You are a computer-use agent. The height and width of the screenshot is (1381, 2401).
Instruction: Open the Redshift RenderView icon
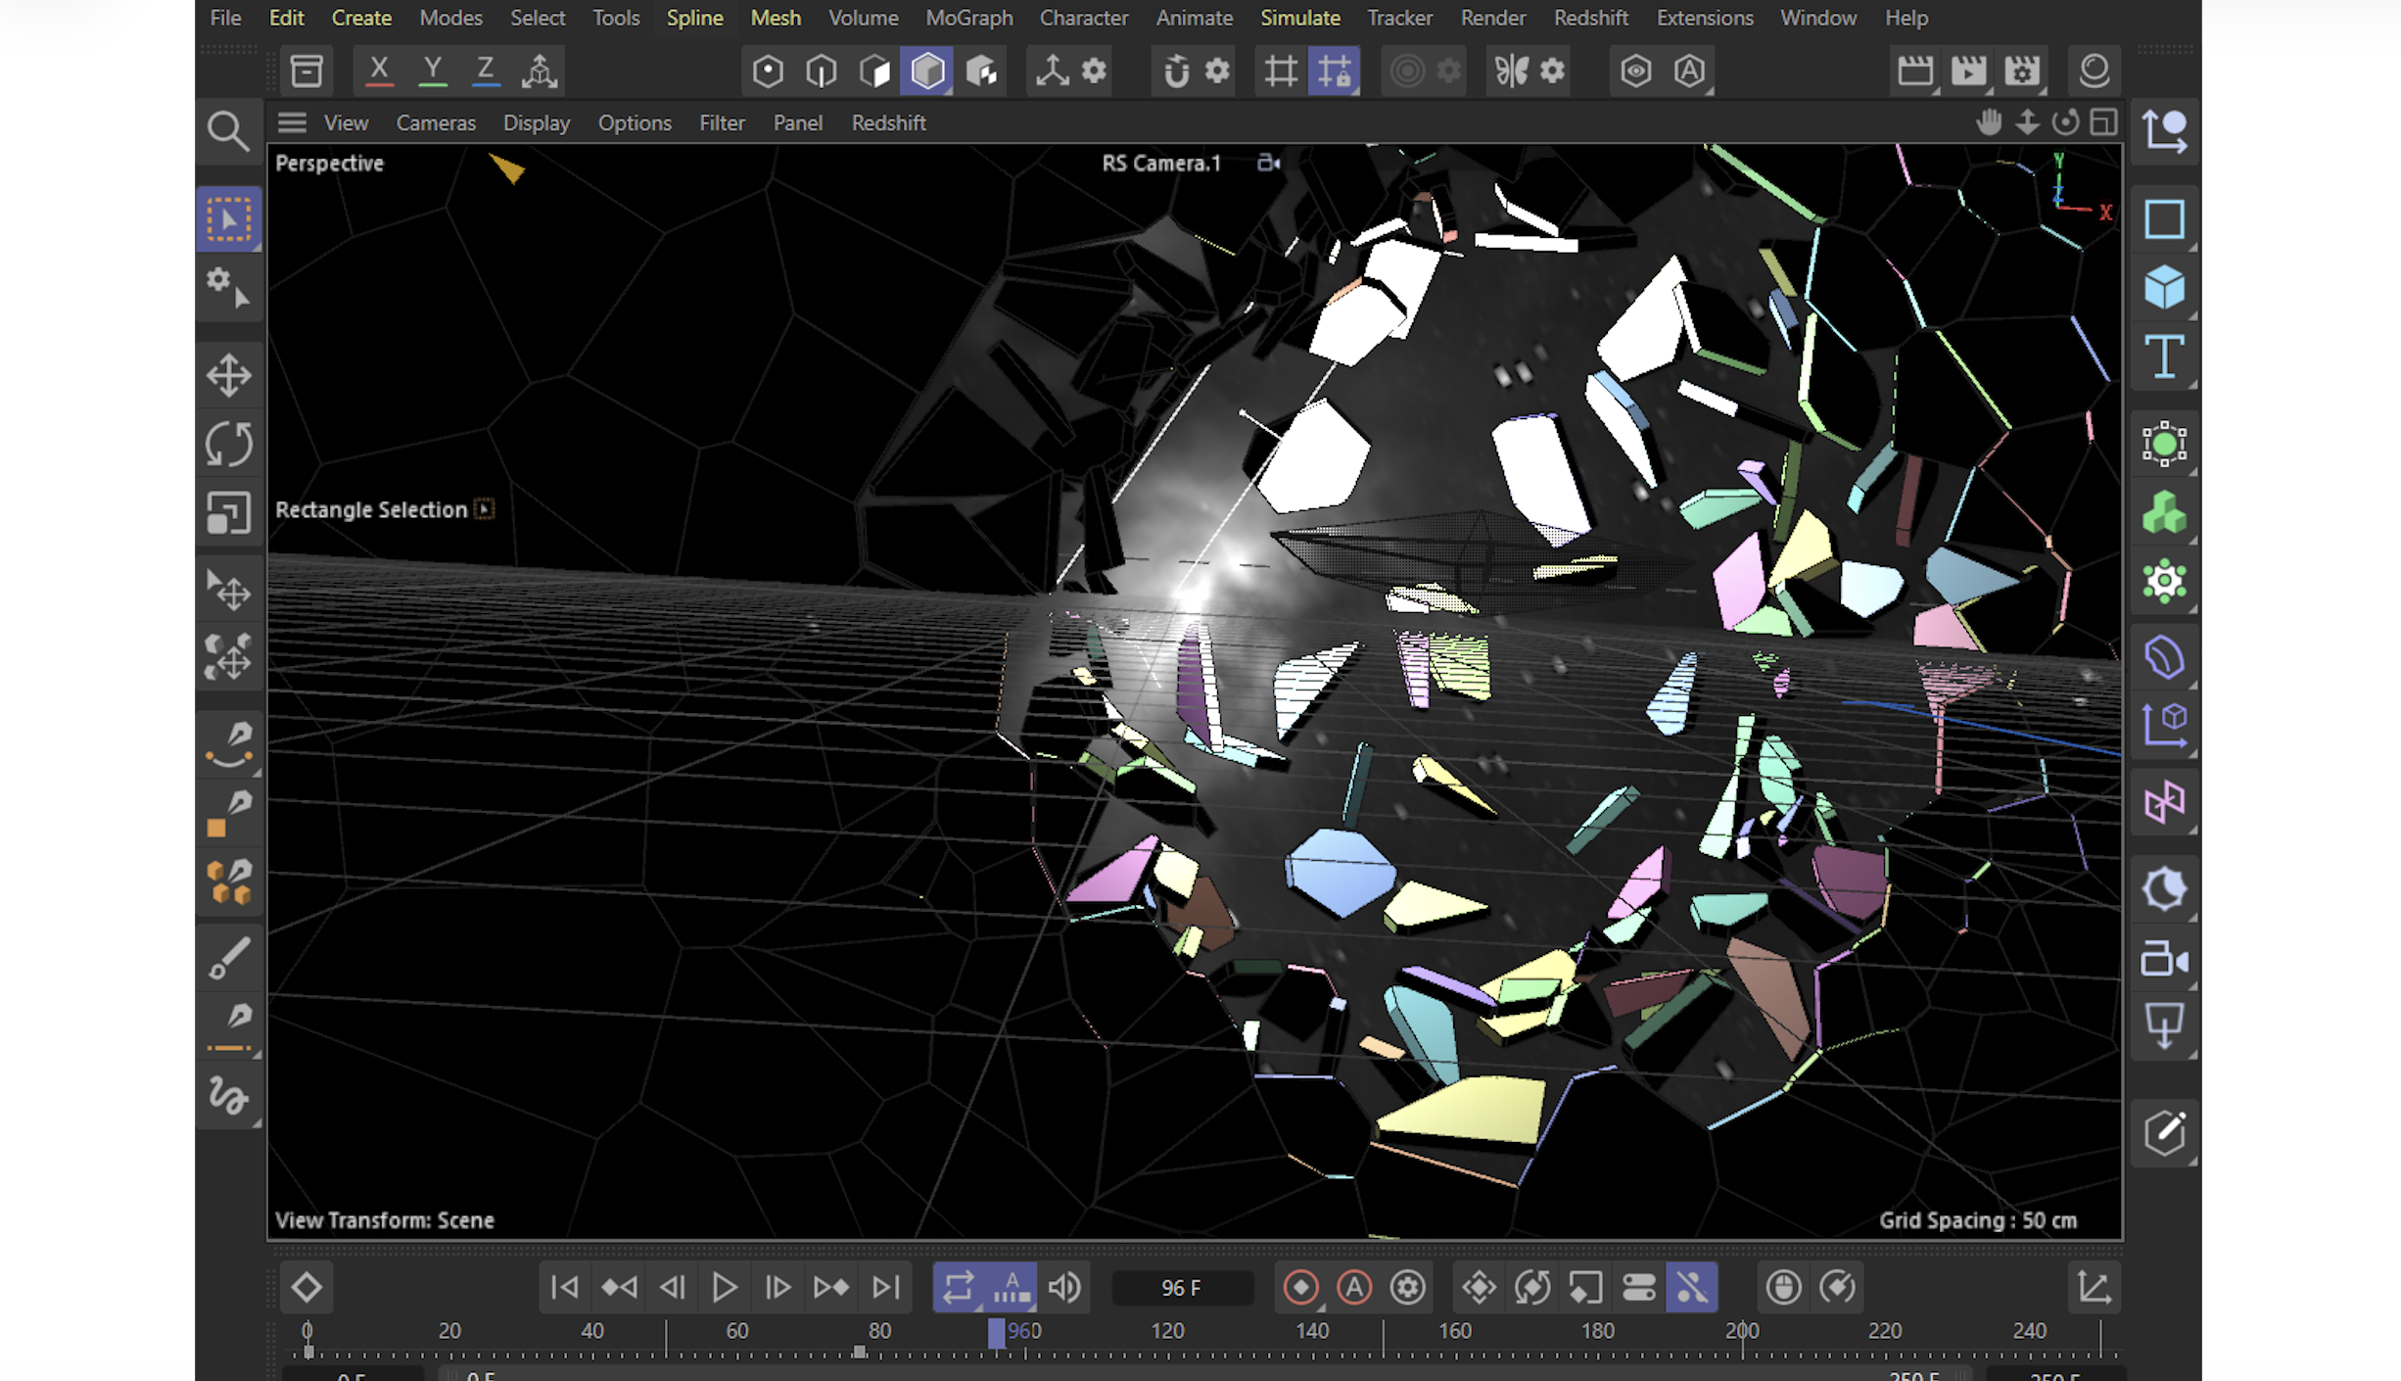2094,71
